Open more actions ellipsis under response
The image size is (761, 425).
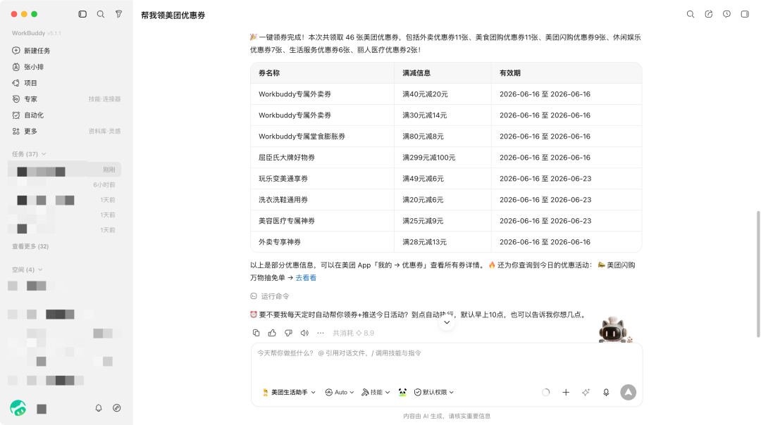coord(321,333)
